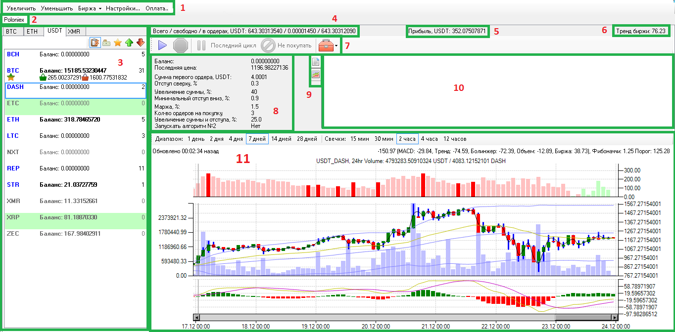Select the 14 дней range

coord(281,139)
